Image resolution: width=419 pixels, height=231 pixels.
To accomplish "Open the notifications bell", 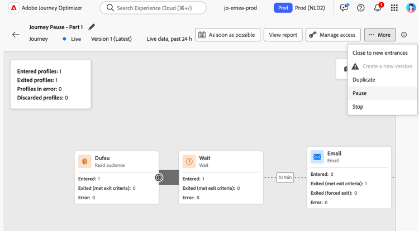I will point(378,8).
